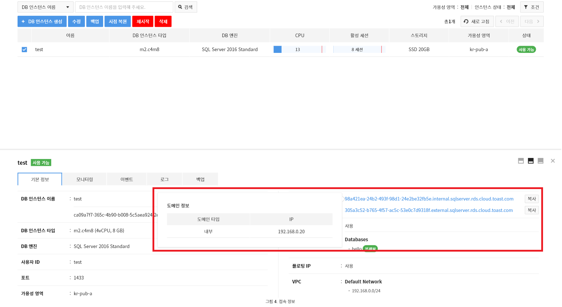The height and width of the screenshot is (307, 562).
Task: Click the 192.168.0.20 IP in domain info
Action: pos(291,232)
